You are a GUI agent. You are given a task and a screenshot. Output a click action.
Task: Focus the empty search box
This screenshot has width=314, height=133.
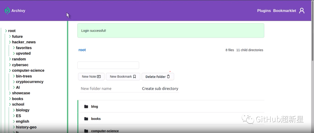click(108, 65)
